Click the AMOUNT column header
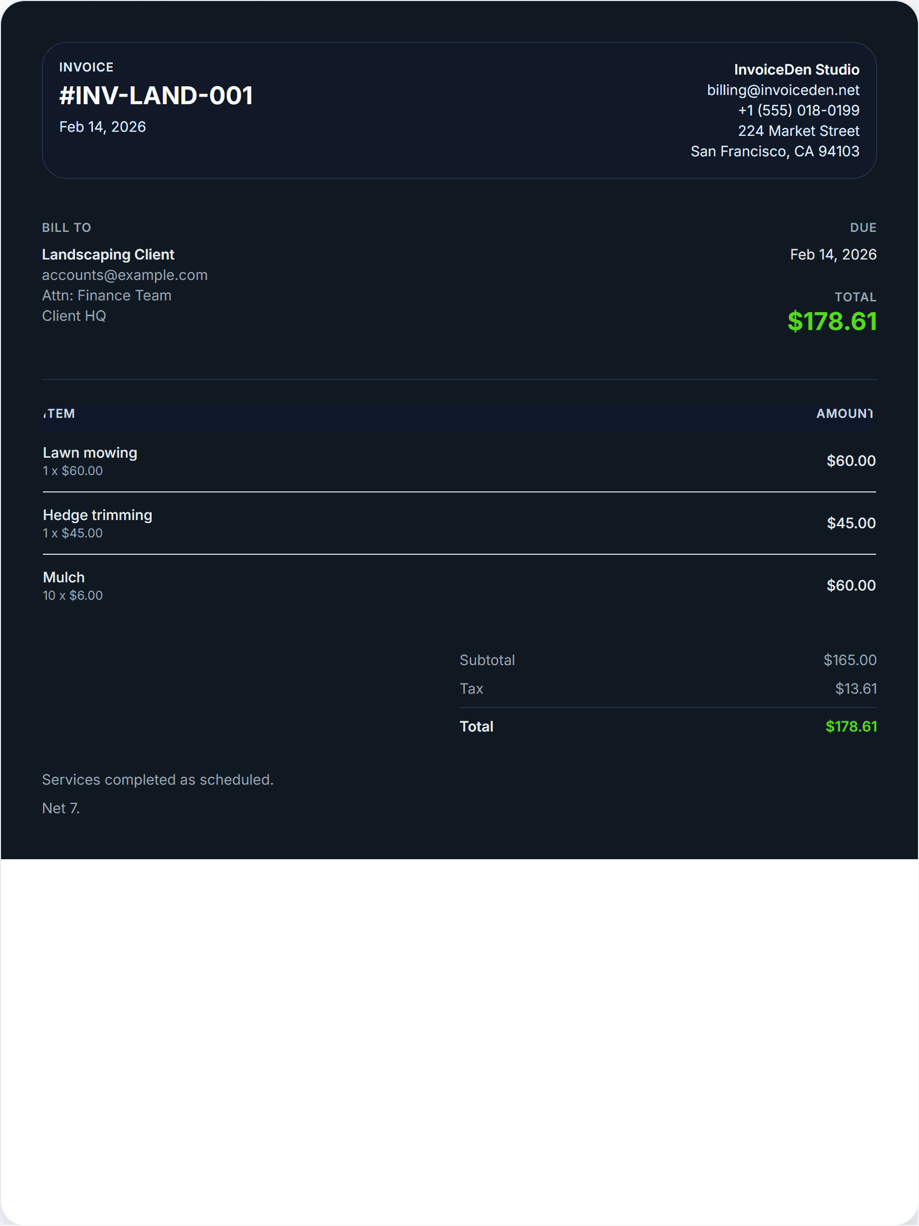This screenshot has height=1226, width=919. click(x=844, y=413)
